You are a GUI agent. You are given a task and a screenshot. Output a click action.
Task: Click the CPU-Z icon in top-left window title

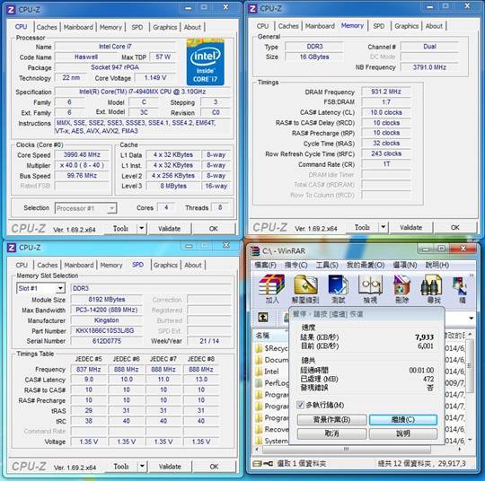tap(11, 10)
